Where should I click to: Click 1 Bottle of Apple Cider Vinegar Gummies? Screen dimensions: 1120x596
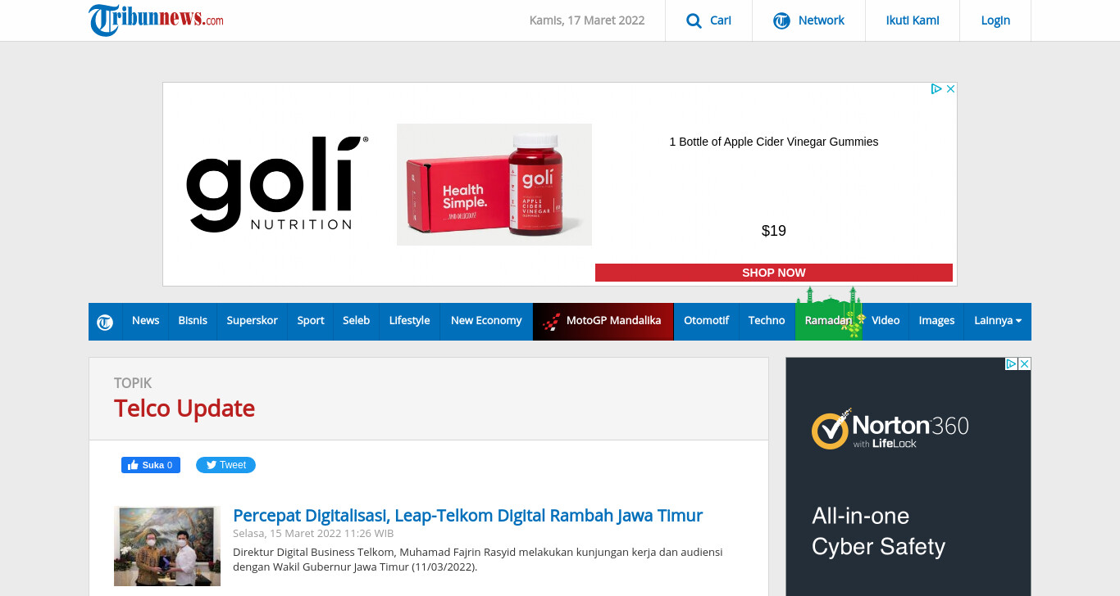774,142
